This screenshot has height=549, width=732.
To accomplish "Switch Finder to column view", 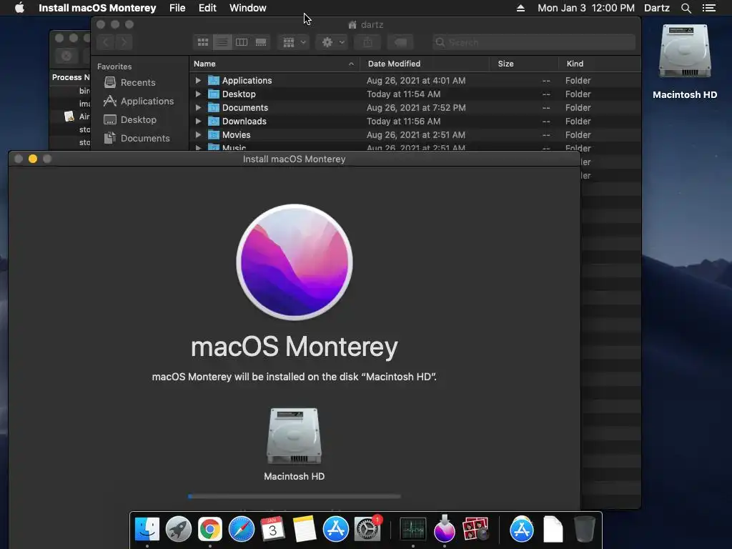I will [242, 42].
